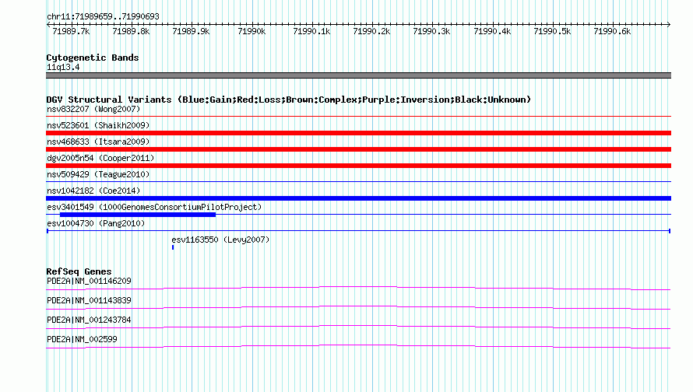Select the 71989.9k ruler tick label
The image size is (693, 392).
(x=191, y=31)
